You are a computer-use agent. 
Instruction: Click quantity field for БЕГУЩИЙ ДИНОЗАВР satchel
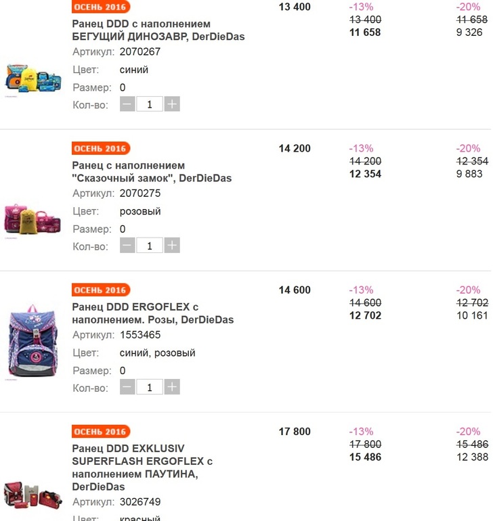[x=150, y=104]
